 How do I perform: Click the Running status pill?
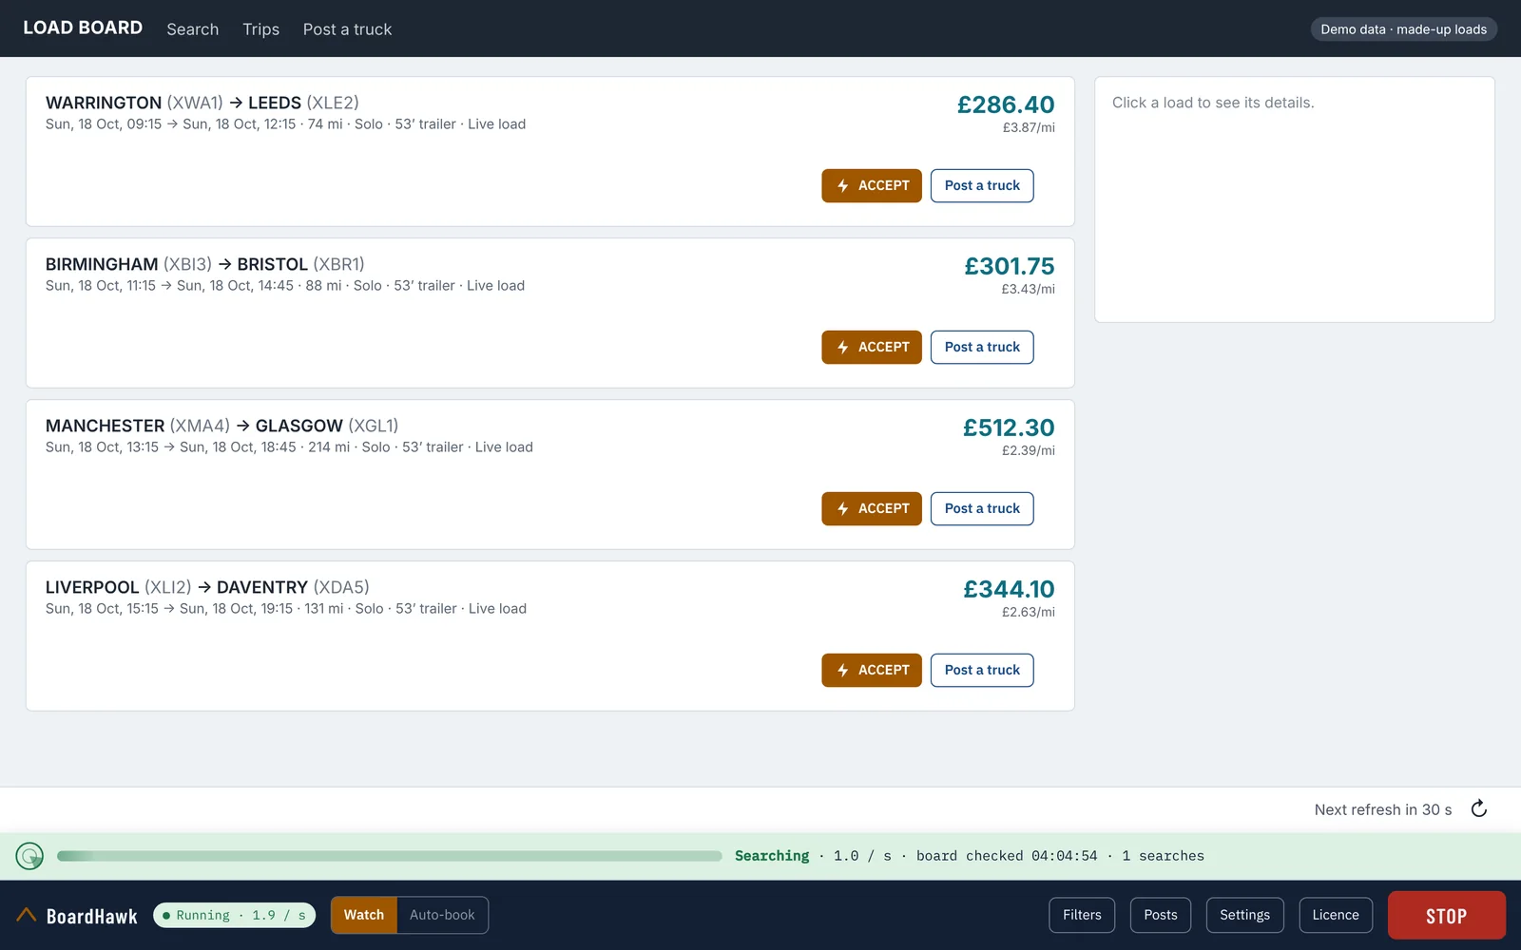234,915
